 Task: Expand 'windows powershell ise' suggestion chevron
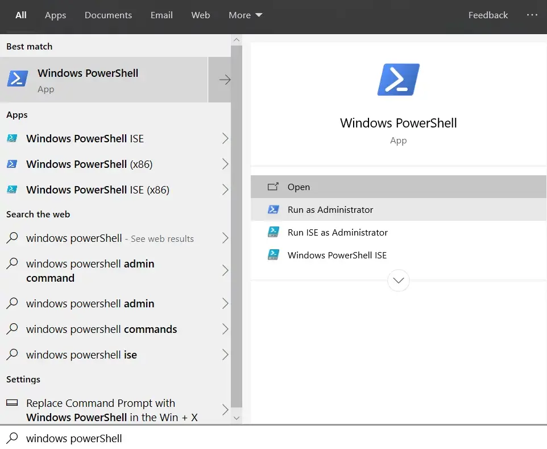point(225,355)
